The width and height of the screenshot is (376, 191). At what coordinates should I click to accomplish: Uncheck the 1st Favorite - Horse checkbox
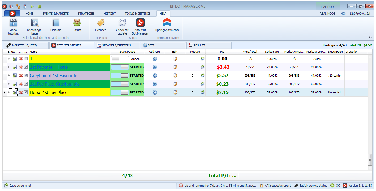26,67
